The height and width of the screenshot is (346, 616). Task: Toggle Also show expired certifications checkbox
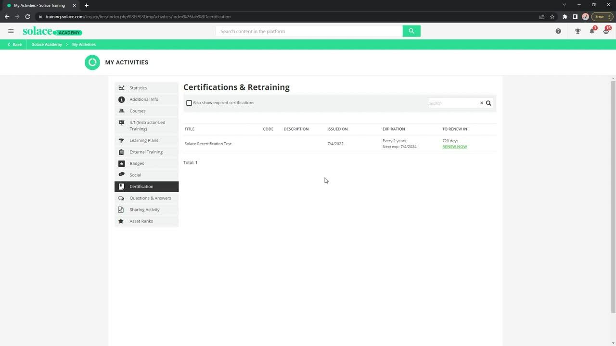(x=189, y=103)
